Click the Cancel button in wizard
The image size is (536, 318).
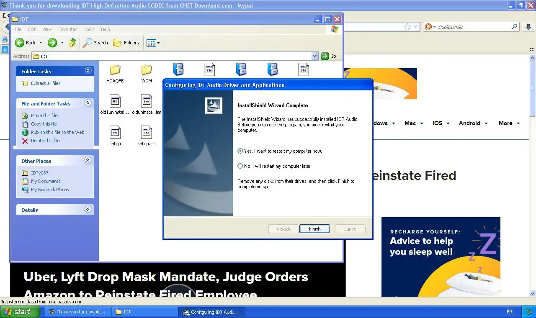click(x=350, y=229)
